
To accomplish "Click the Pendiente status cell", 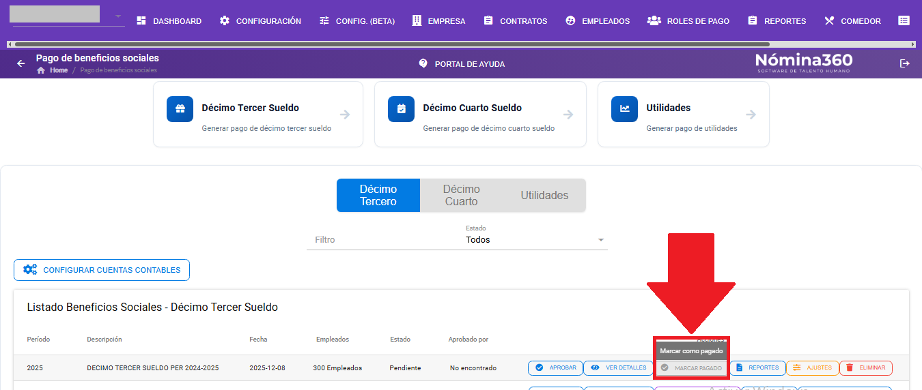I will 405,368.
